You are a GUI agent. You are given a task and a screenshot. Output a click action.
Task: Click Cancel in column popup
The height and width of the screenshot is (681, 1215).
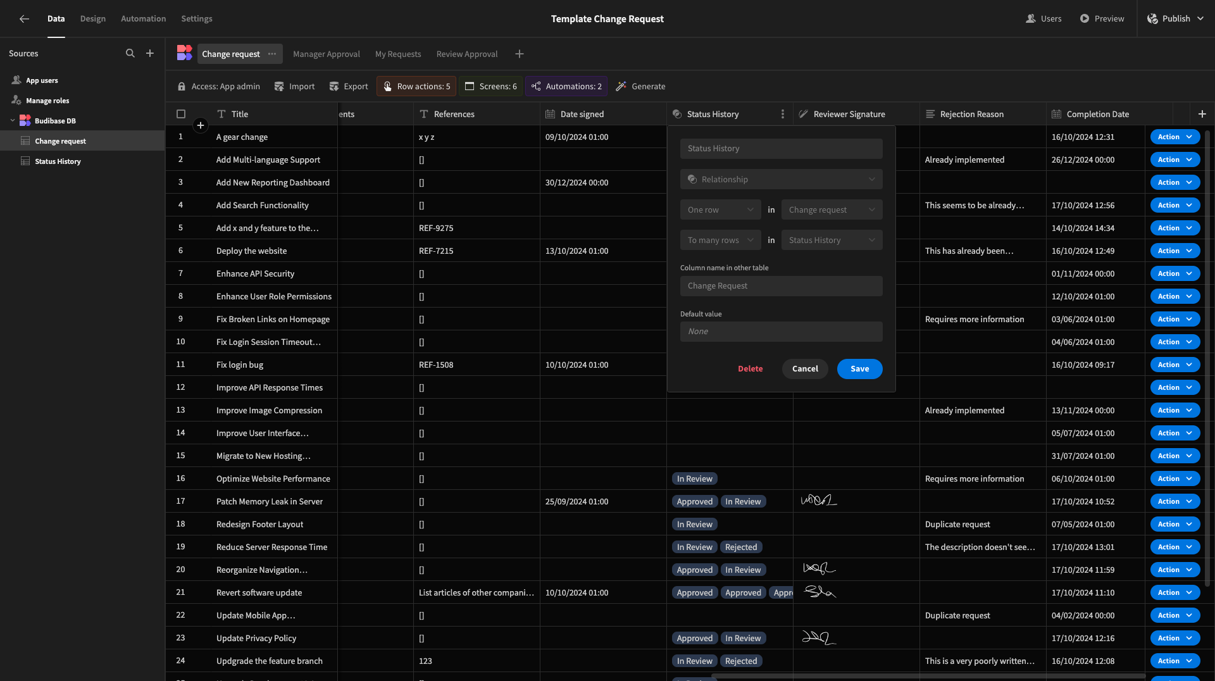(805, 368)
